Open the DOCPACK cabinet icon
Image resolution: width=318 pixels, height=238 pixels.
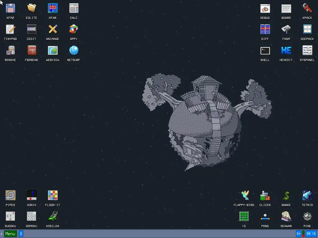pyautogui.click(x=307, y=29)
